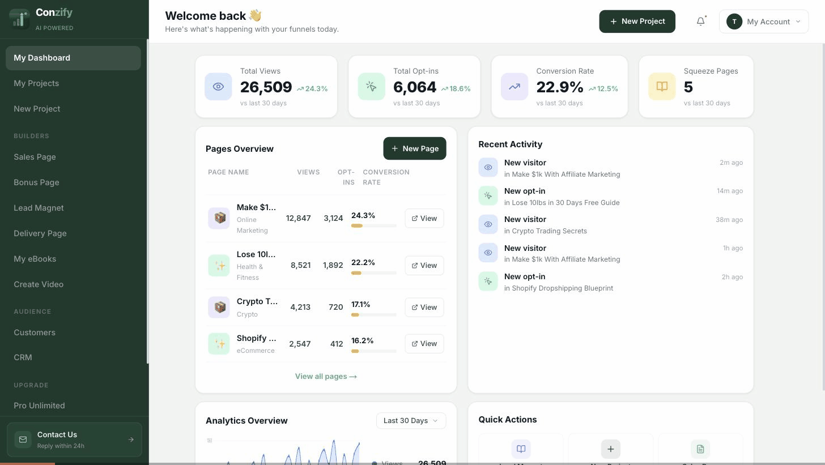This screenshot has width=825, height=465.
Task: Click the Page Name column header
Action: click(x=228, y=172)
